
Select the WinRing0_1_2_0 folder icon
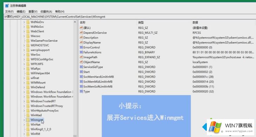28,129
